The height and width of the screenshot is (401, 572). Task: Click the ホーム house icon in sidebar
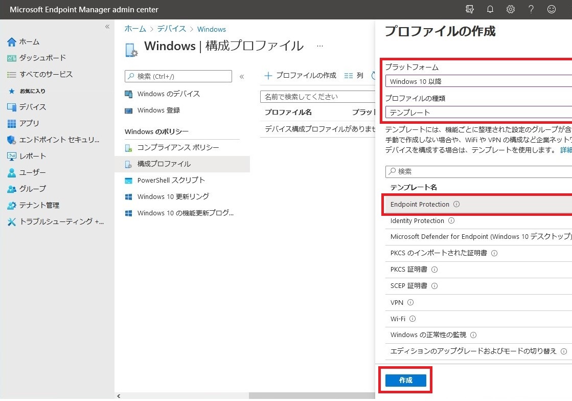12,42
